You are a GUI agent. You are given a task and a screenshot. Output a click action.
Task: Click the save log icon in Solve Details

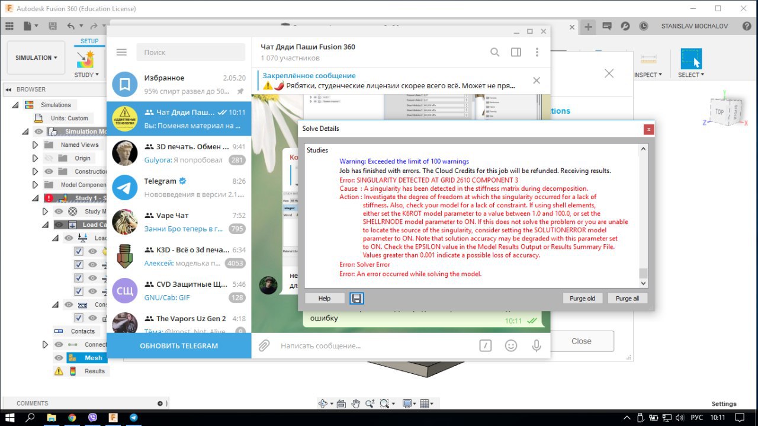click(356, 298)
